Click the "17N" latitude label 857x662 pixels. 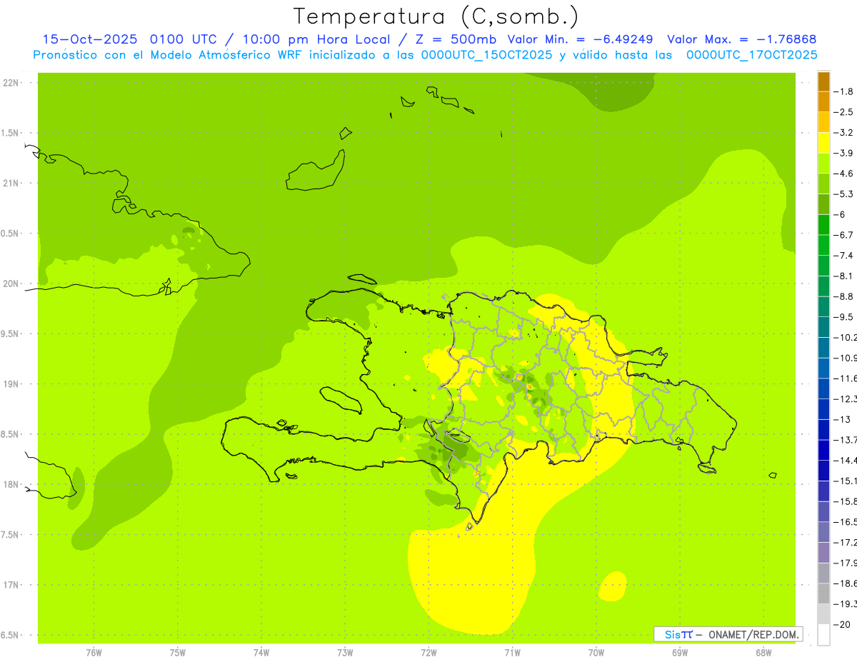pyautogui.click(x=11, y=585)
